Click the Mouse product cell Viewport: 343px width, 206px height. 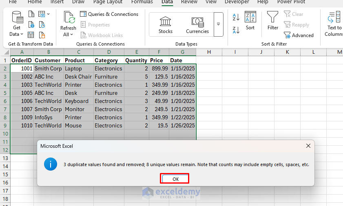(x=79, y=126)
